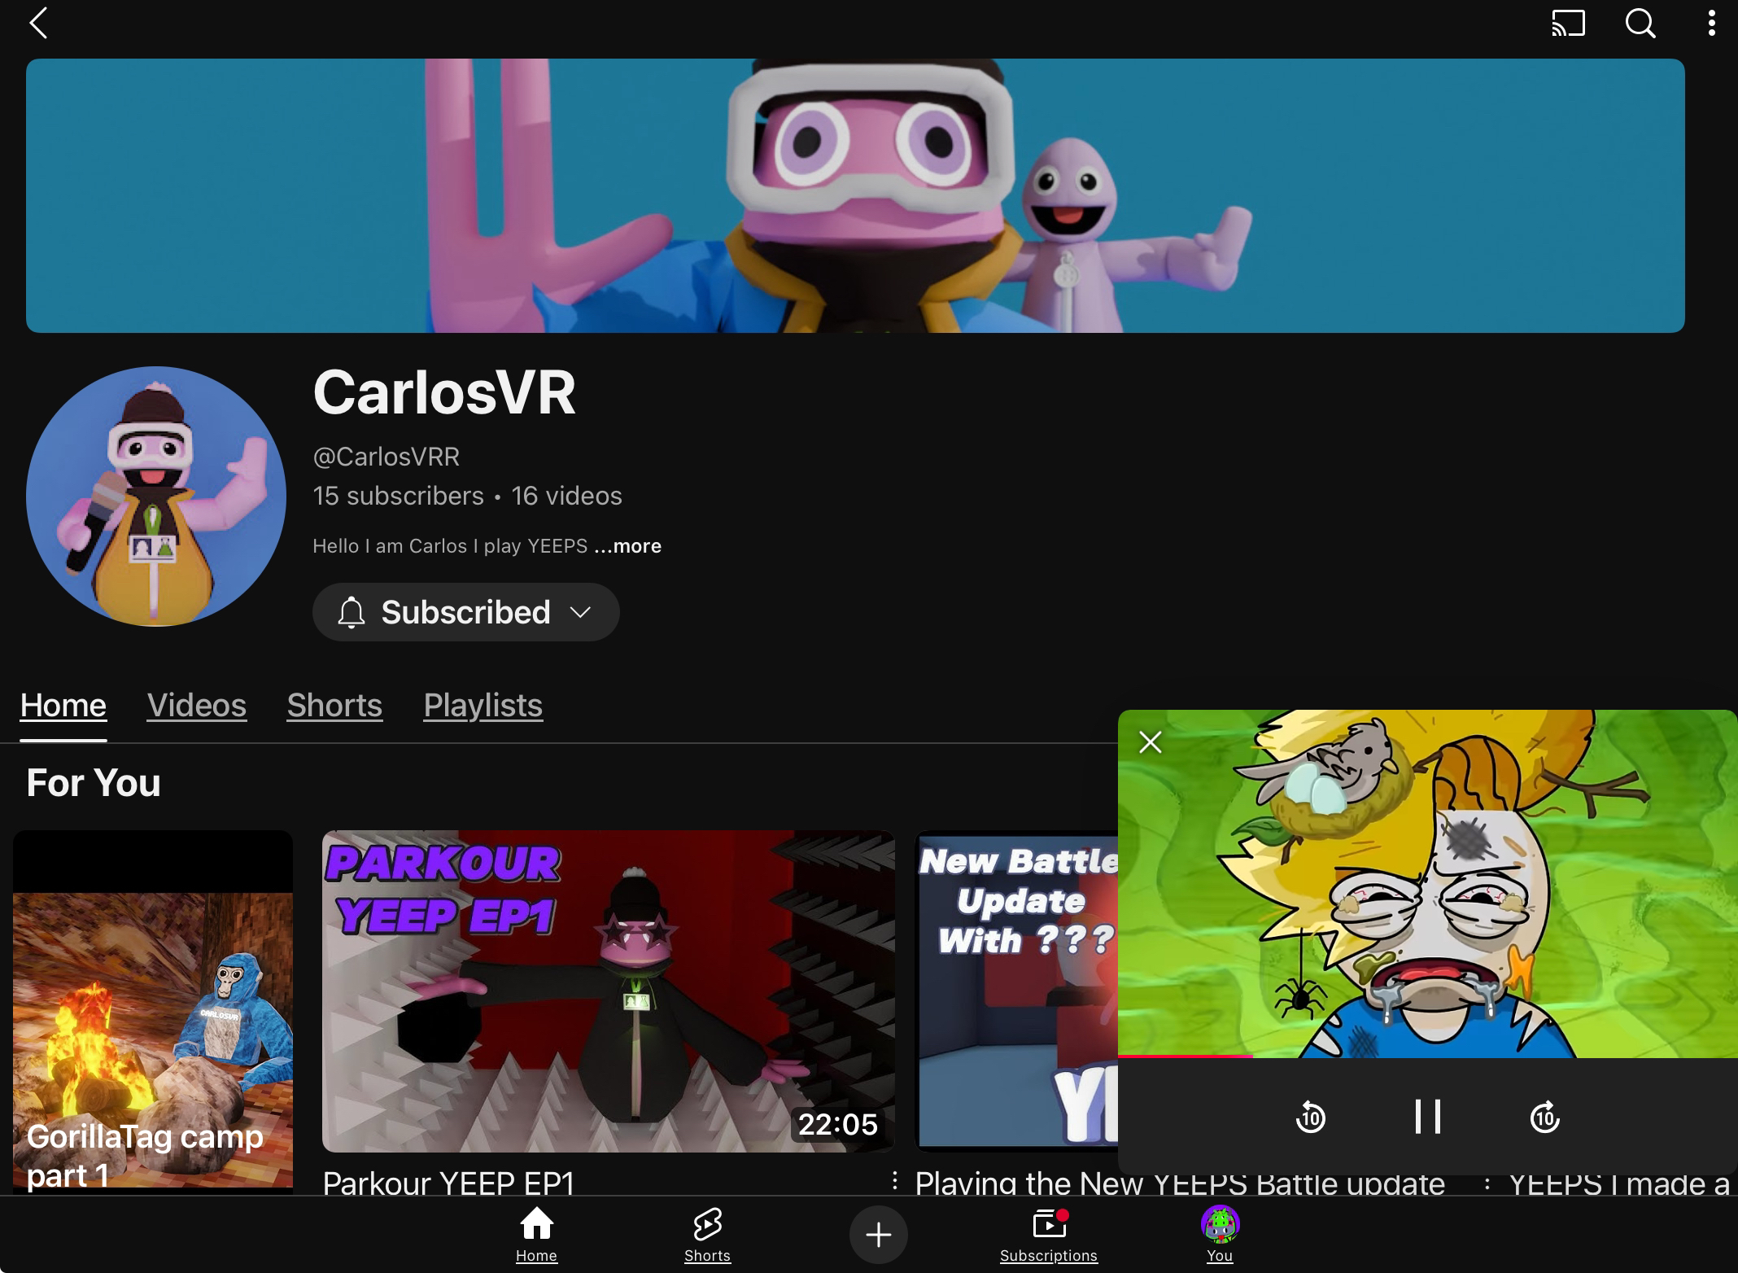The image size is (1738, 1273).
Task: Switch to the Videos tab
Action: click(x=197, y=705)
